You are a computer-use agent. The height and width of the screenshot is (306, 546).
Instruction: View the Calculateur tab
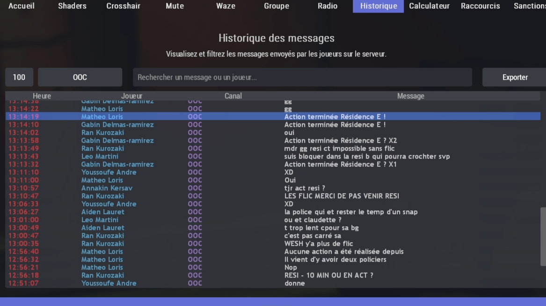click(429, 6)
